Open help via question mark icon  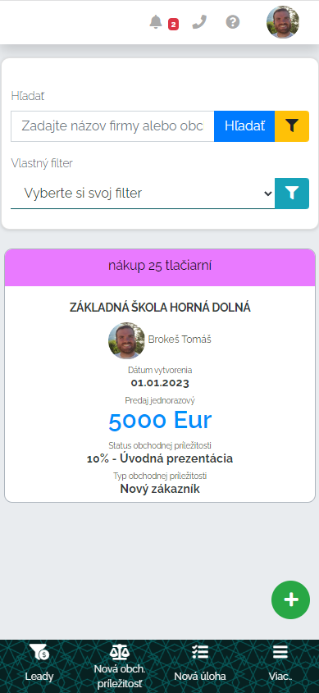coord(233,21)
